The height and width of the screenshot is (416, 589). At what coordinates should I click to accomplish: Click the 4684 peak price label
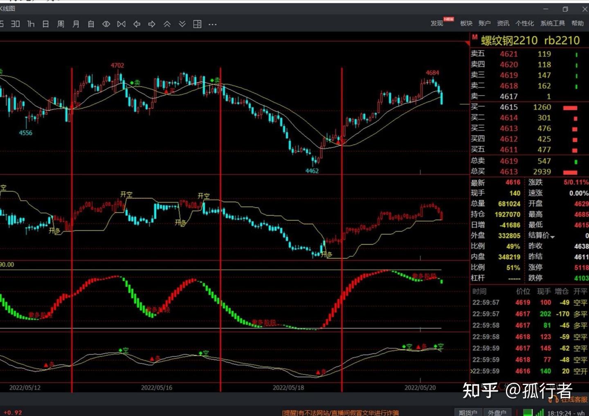pos(432,73)
